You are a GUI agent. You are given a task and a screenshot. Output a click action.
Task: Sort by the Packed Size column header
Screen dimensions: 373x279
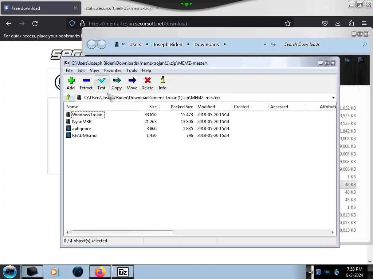coord(177,107)
